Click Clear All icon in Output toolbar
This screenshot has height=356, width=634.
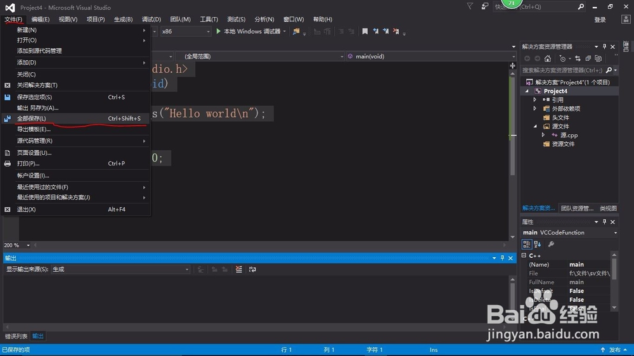[x=239, y=269]
